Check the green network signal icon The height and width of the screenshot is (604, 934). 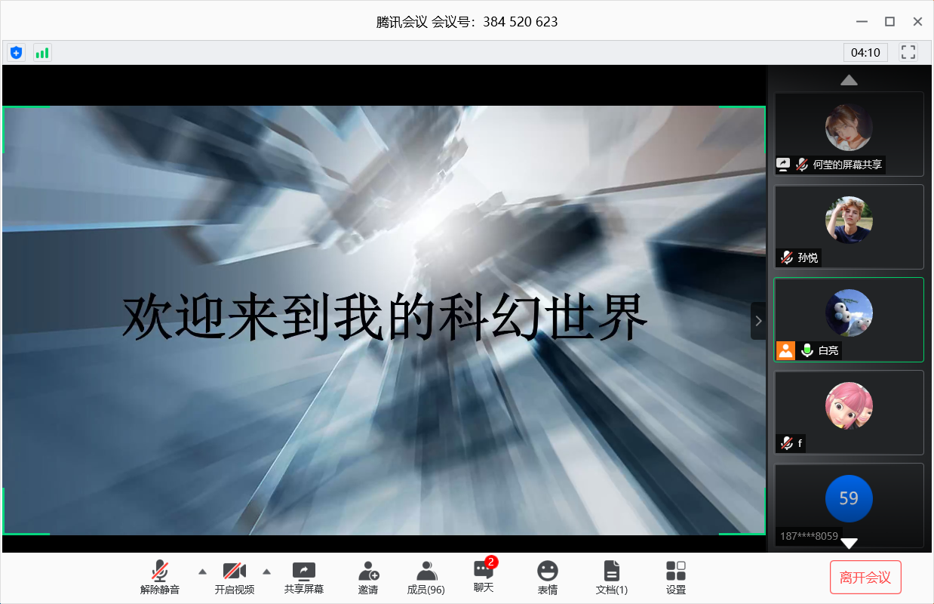[42, 52]
